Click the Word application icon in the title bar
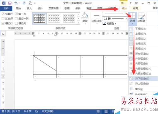Image resolution: width=158 pixels, height=114 pixels. point(4,3)
